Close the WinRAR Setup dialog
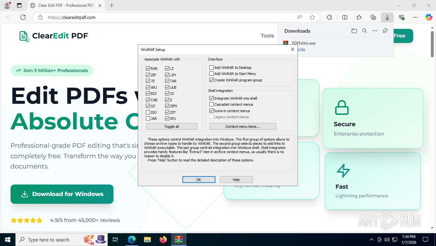 click(292, 49)
